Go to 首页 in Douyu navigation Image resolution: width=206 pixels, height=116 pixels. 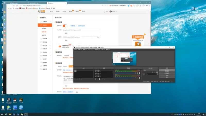51,12
